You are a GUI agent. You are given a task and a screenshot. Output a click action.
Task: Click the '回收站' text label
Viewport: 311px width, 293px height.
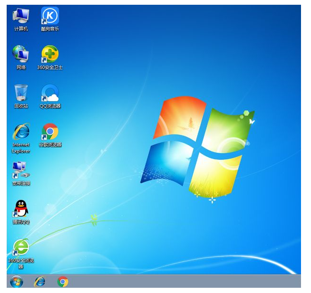tap(21, 106)
